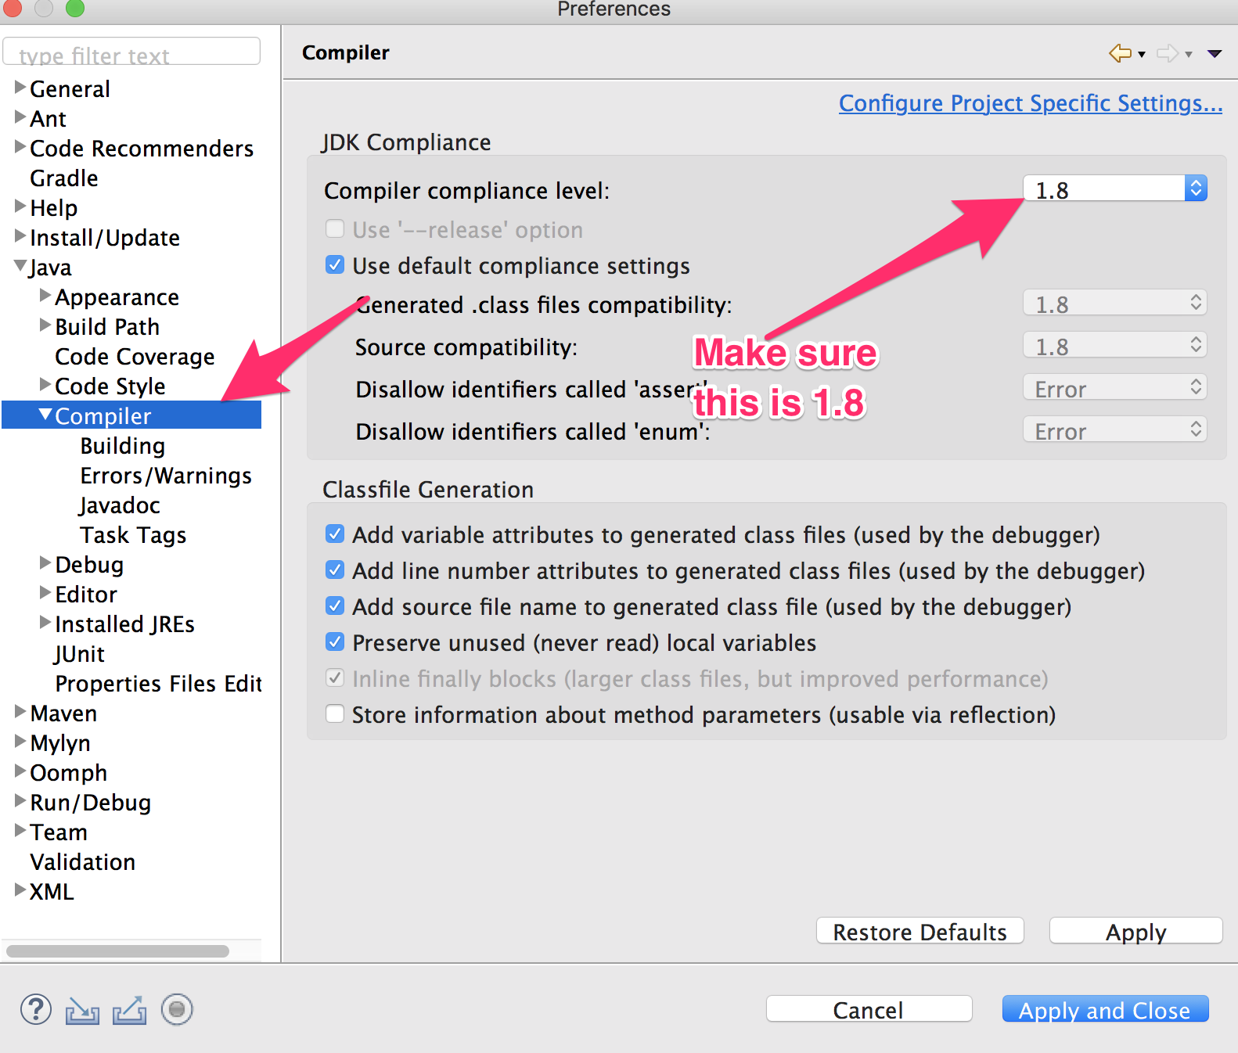Expand the Maven preferences node
Image resolution: width=1238 pixels, height=1053 pixels.
coord(20,712)
